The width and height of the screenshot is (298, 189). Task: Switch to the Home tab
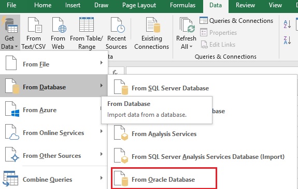[43, 5]
